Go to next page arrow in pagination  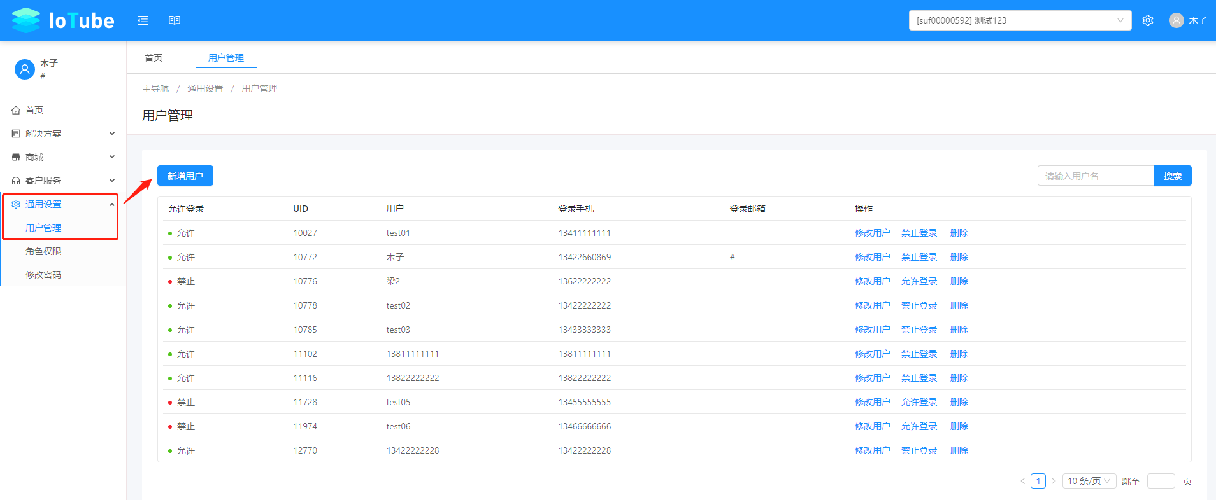[x=1054, y=481]
